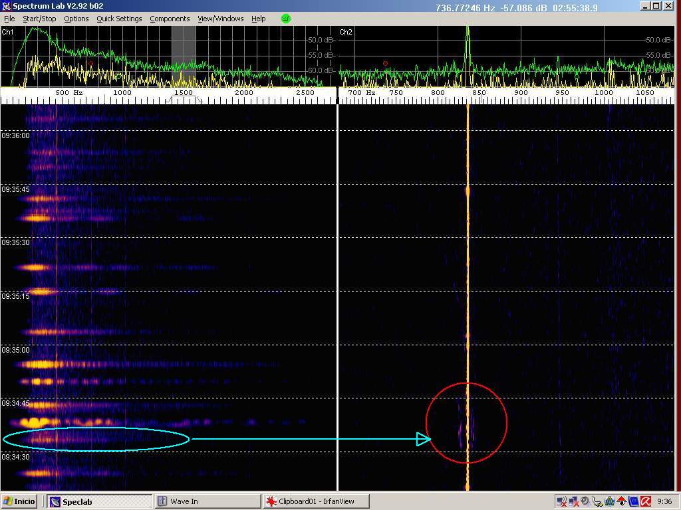Image resolution: width=681 pixels, height=510 pixels.
Task: Click the red Avira antivirus tray icon
Action: coord(646,501)
